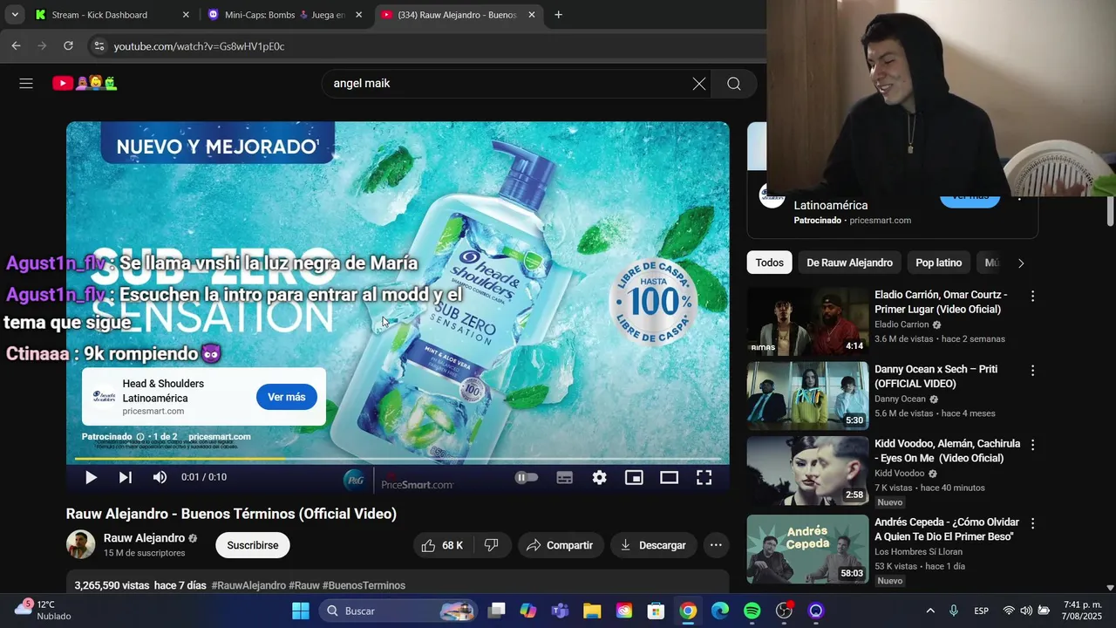Viewport: 1116px width, 628px height.
Task: Enable miniplayer mode
Action: 634,477
